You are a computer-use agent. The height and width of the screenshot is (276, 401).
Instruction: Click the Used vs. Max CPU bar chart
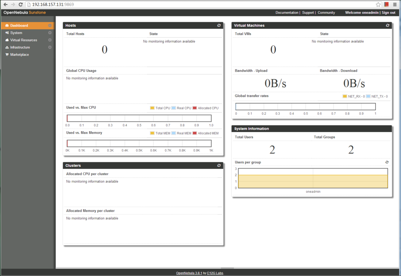click(x=139, y=118)
